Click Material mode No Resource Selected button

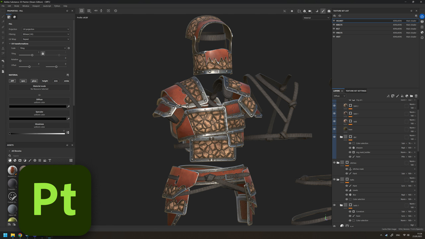pyautogui.click(x=40, y=88)
